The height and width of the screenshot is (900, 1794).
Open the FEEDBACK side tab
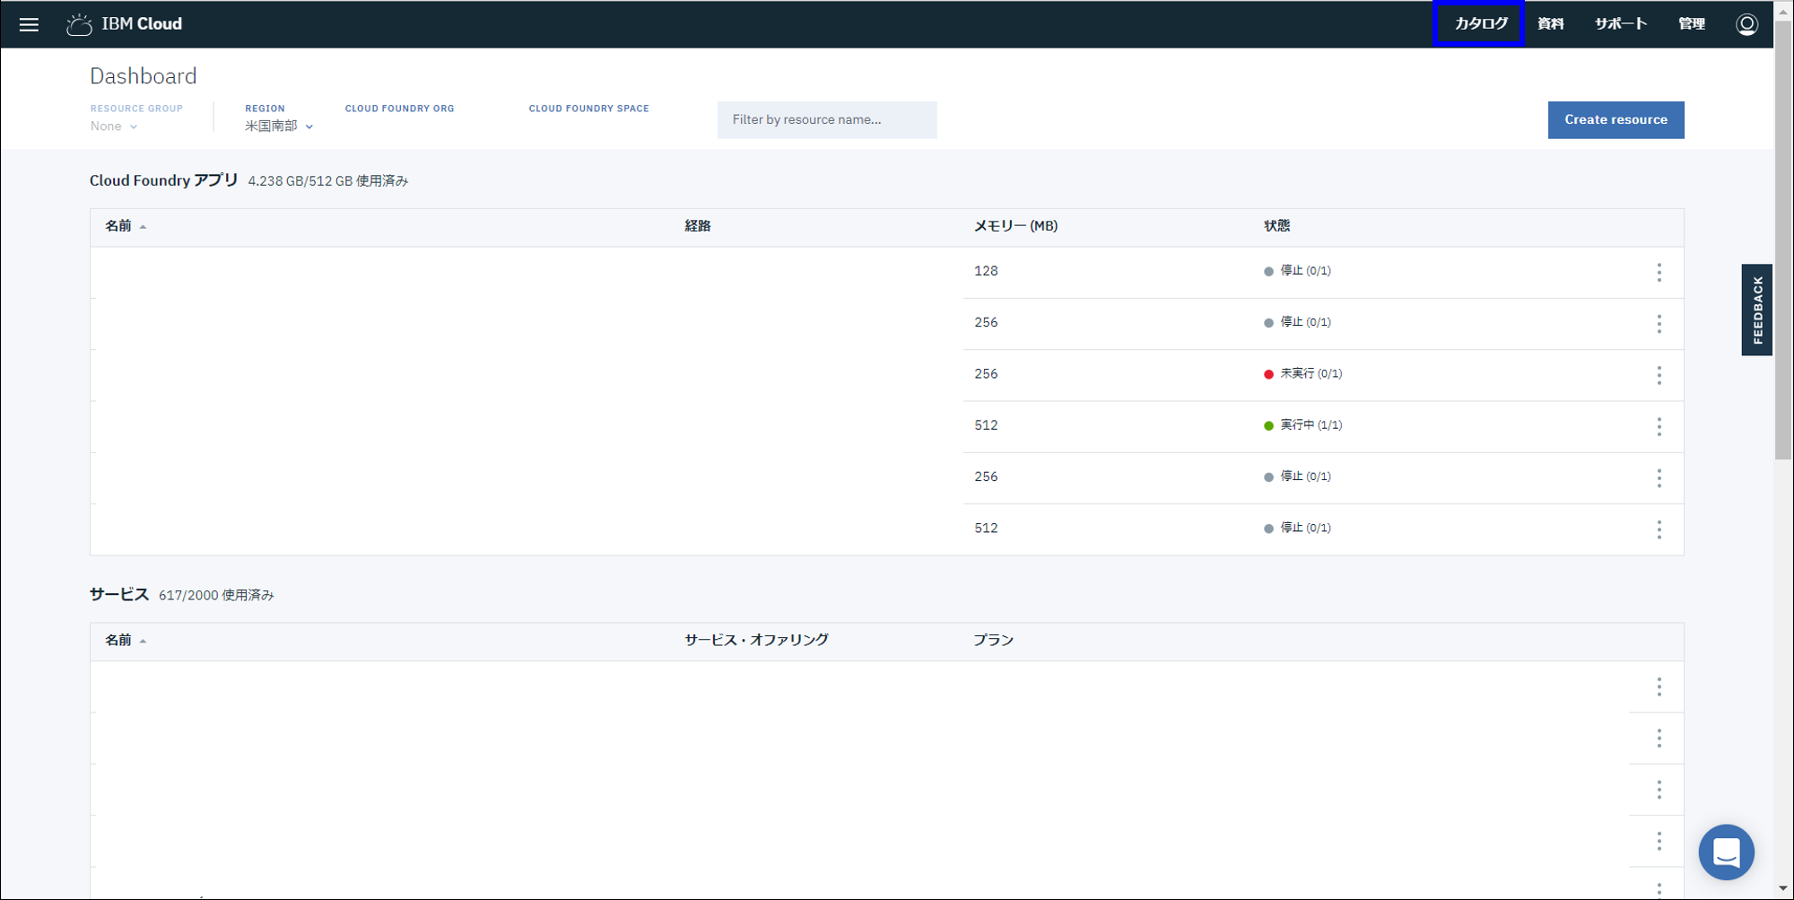click(1756, 310)
